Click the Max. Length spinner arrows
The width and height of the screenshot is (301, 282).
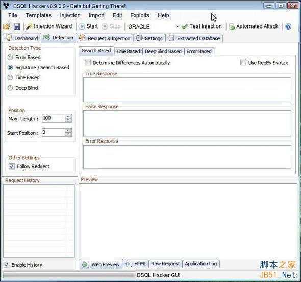coord(68,118)
